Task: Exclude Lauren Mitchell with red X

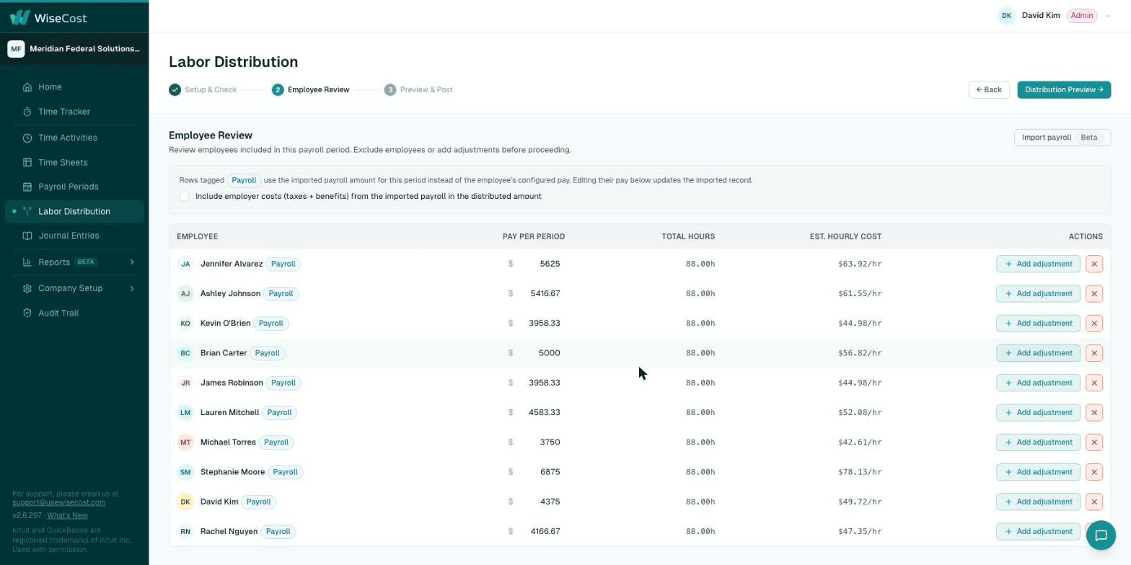Action: click(1094, 413)
